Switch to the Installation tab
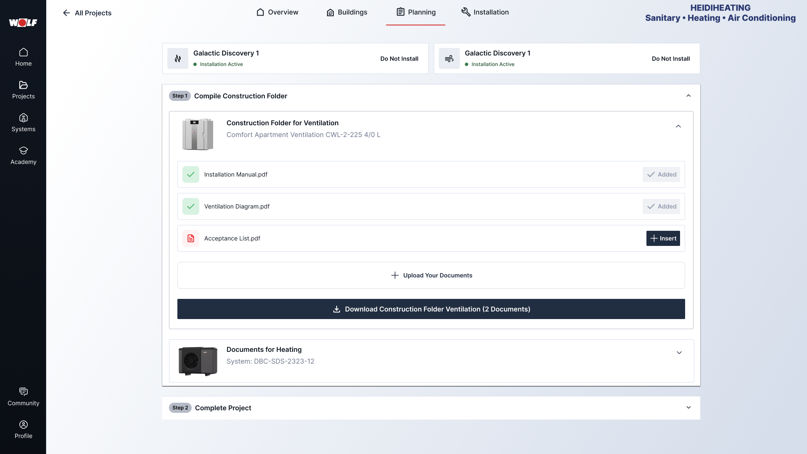 tap(485, 12)
